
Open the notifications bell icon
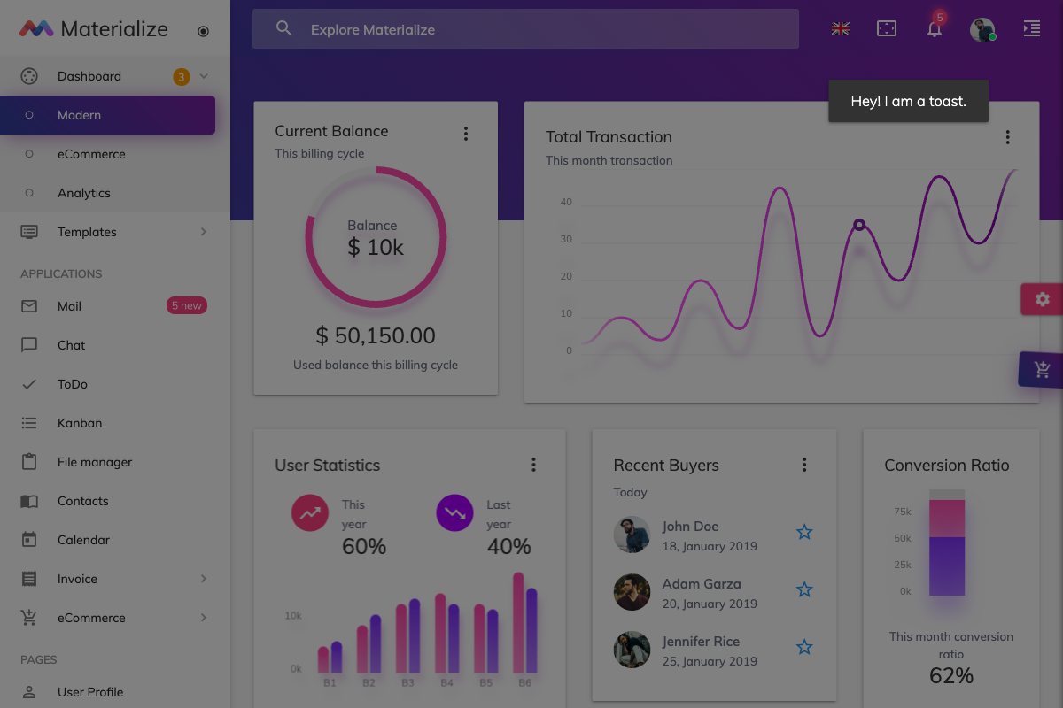[934, 29]
